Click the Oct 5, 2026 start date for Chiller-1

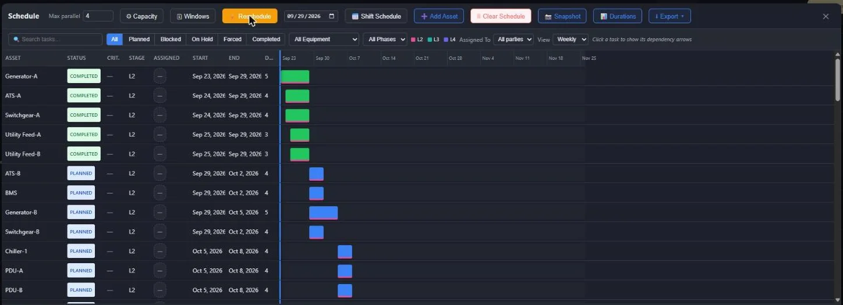pos(207,251)
